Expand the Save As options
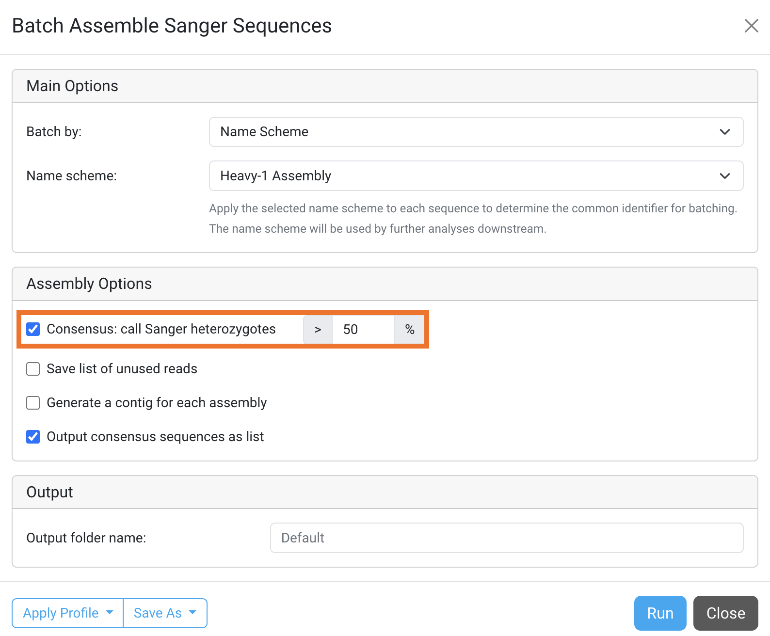 click(165, 613)
